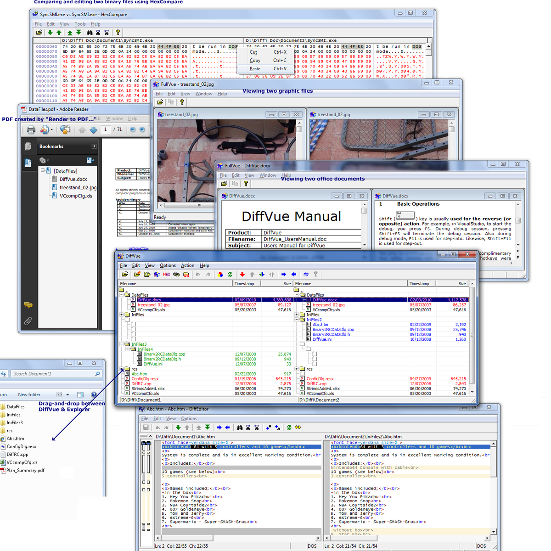This screenshot has width=551, height=551.
Task: Sort by left Filename column in DiffVue
Action: (x=176, y=284)
